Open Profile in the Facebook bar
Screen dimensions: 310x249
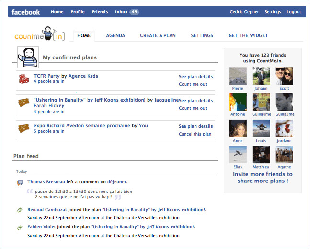pyautogui.click(x=78, y=12)
